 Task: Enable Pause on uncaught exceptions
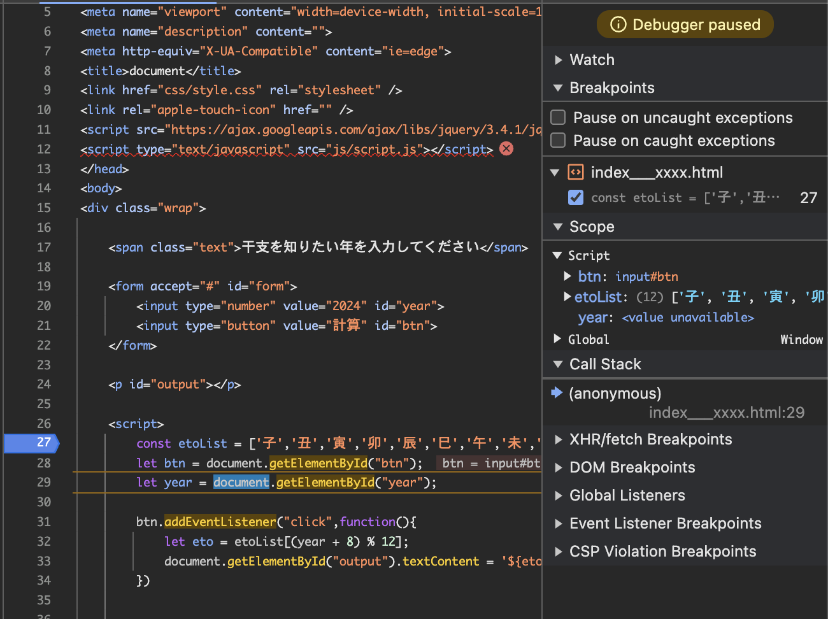(x=558, y=117)
